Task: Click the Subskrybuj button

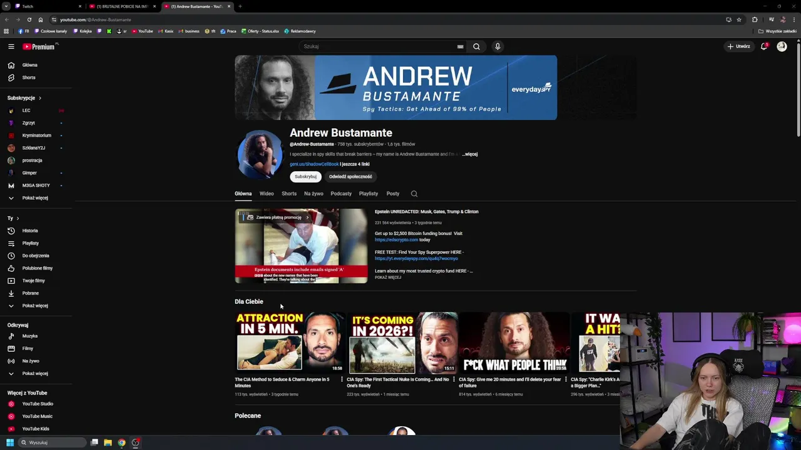Action: tap(305, 177)
